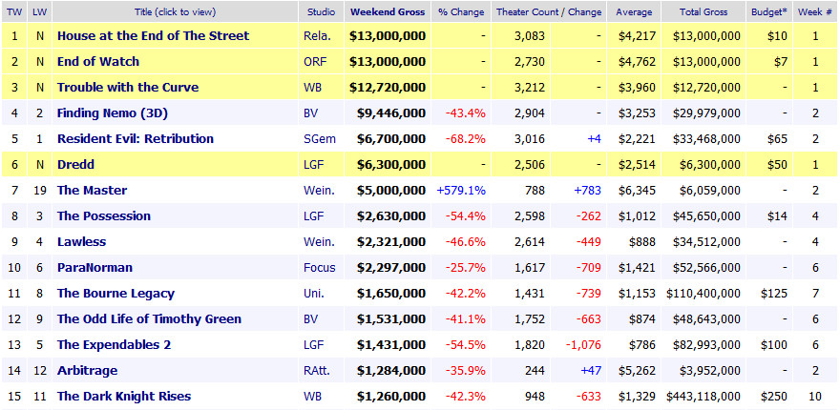Open House at the End of The Street
Screen dimensions: 840x410
(x=154, y=36)
